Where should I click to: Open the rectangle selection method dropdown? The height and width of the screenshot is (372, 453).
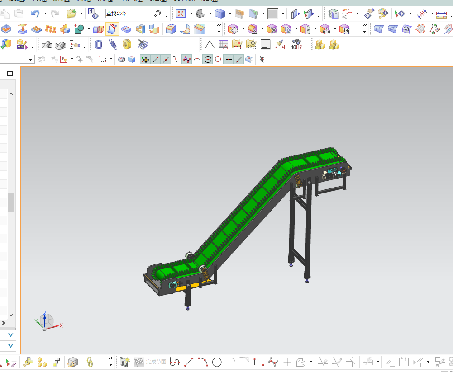(111, 60)
